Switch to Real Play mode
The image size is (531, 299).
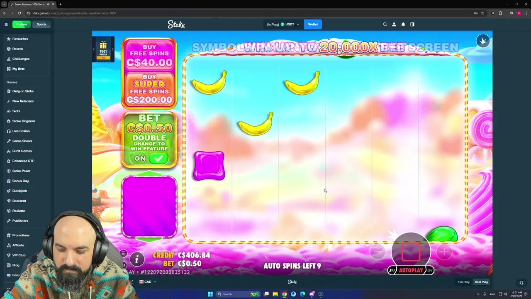[481, 282]
